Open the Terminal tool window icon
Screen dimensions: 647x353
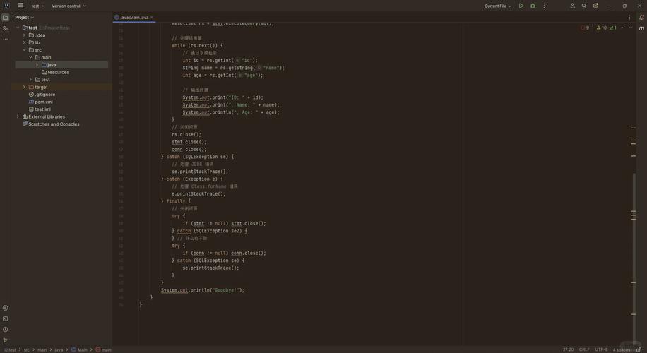6,318
